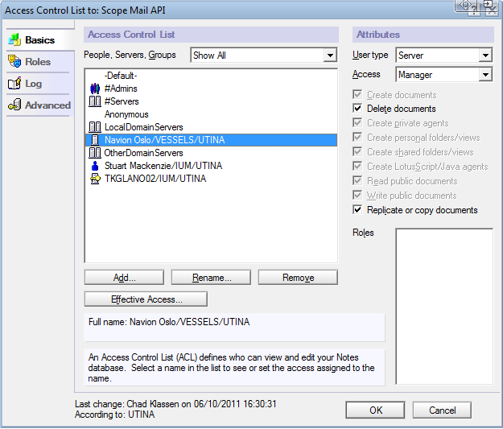Viewport: 503px width, 429px height.
Task: Select the Anonymous entry
Action: coord(211,114)
